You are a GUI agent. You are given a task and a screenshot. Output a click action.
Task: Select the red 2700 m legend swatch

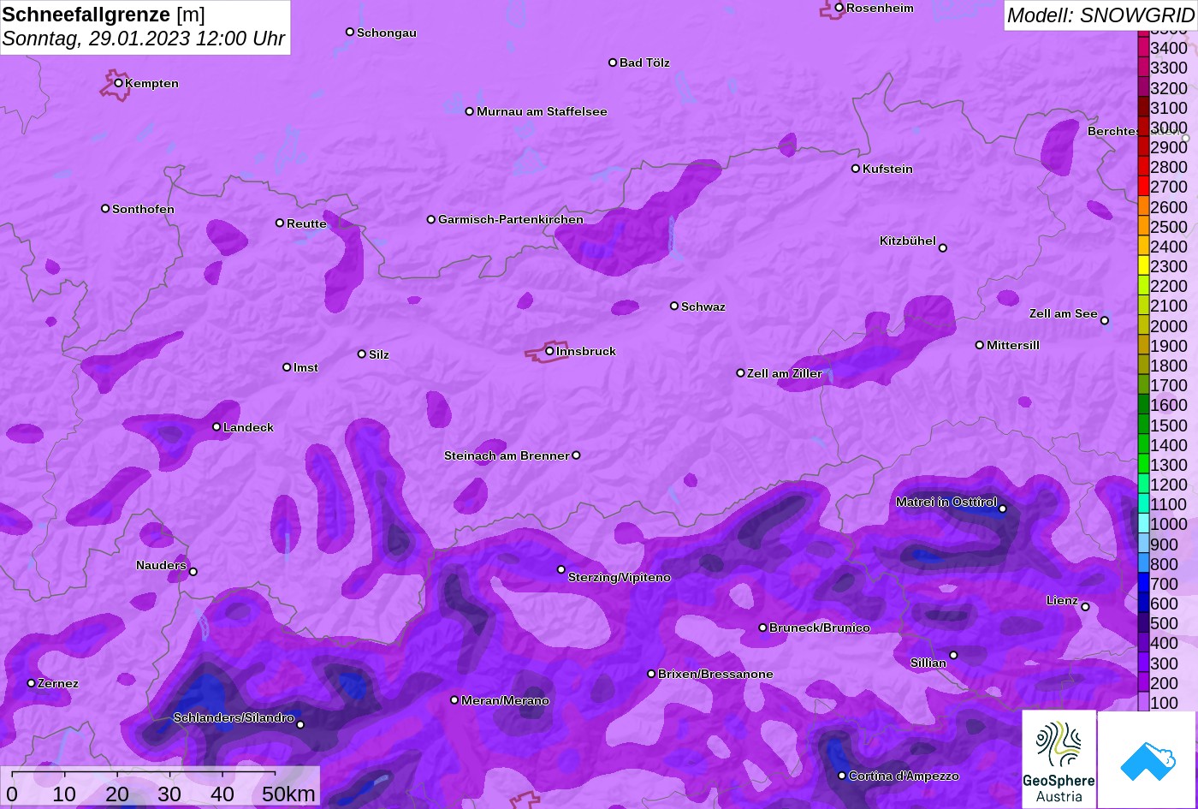point(1143,187)
